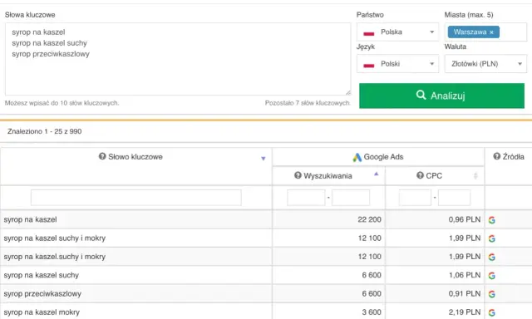Click the Google Ads logo icon
The height and width of the screenshot is (319, 532).
(357, 157)
